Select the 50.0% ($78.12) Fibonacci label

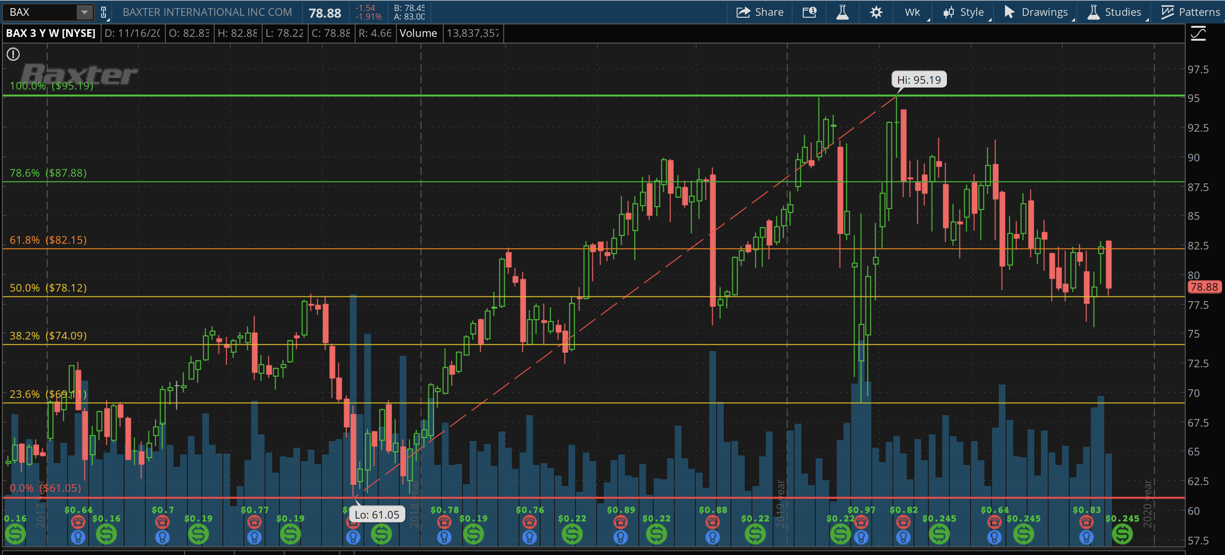[x=48, y=288]
